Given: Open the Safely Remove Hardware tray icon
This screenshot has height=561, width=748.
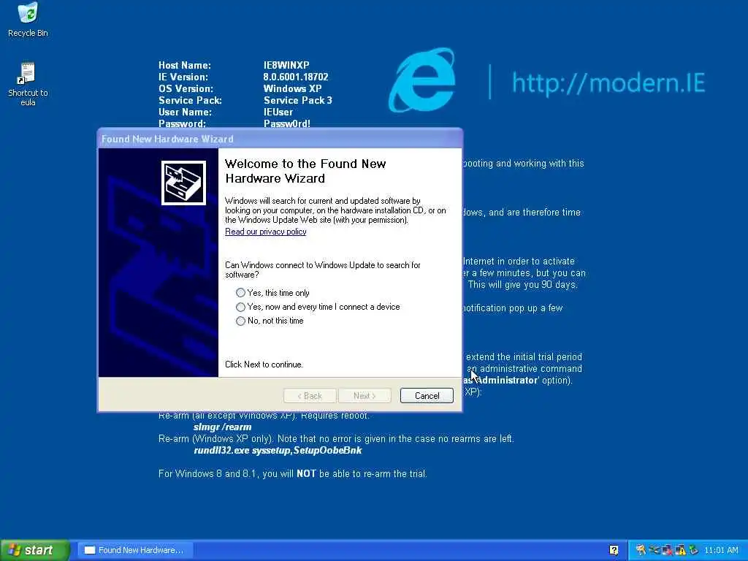Looking at the screenshot, I should tap(654, 551).
